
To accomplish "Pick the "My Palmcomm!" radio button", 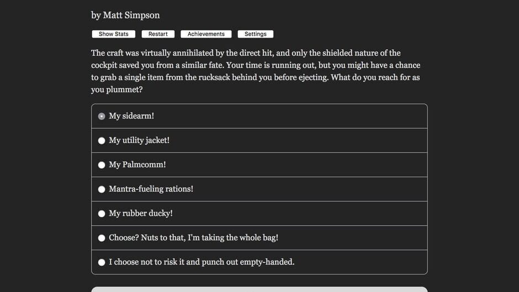I will [x=102, y=165].
